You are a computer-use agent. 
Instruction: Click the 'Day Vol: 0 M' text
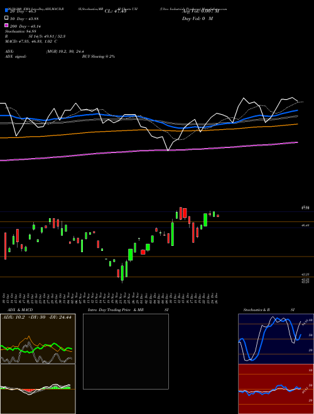[197, 19]
